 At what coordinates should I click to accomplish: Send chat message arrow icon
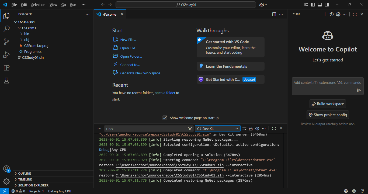359,90
